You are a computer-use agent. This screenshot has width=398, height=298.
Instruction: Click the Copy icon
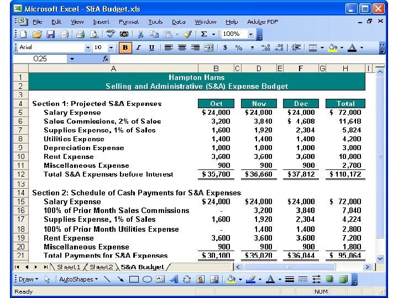tap(154, 34)
